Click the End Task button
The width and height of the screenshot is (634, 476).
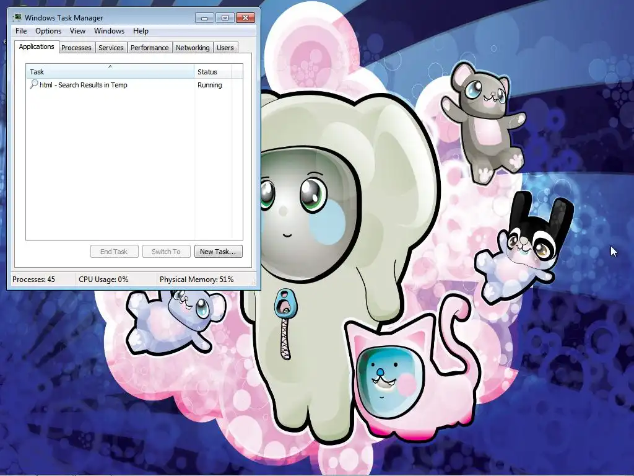point(114,252)
